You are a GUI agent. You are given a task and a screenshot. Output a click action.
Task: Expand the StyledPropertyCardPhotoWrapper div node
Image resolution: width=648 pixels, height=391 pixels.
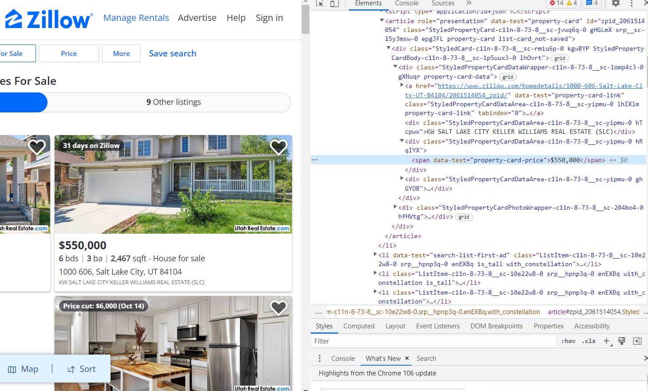point(395,207)
